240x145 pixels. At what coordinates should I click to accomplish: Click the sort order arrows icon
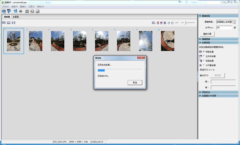[153, 23]
